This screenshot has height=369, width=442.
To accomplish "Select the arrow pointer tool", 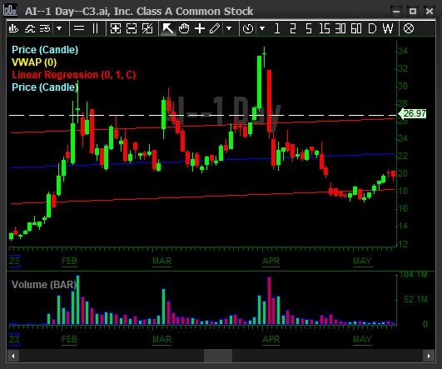I will [x=168, y=28].
